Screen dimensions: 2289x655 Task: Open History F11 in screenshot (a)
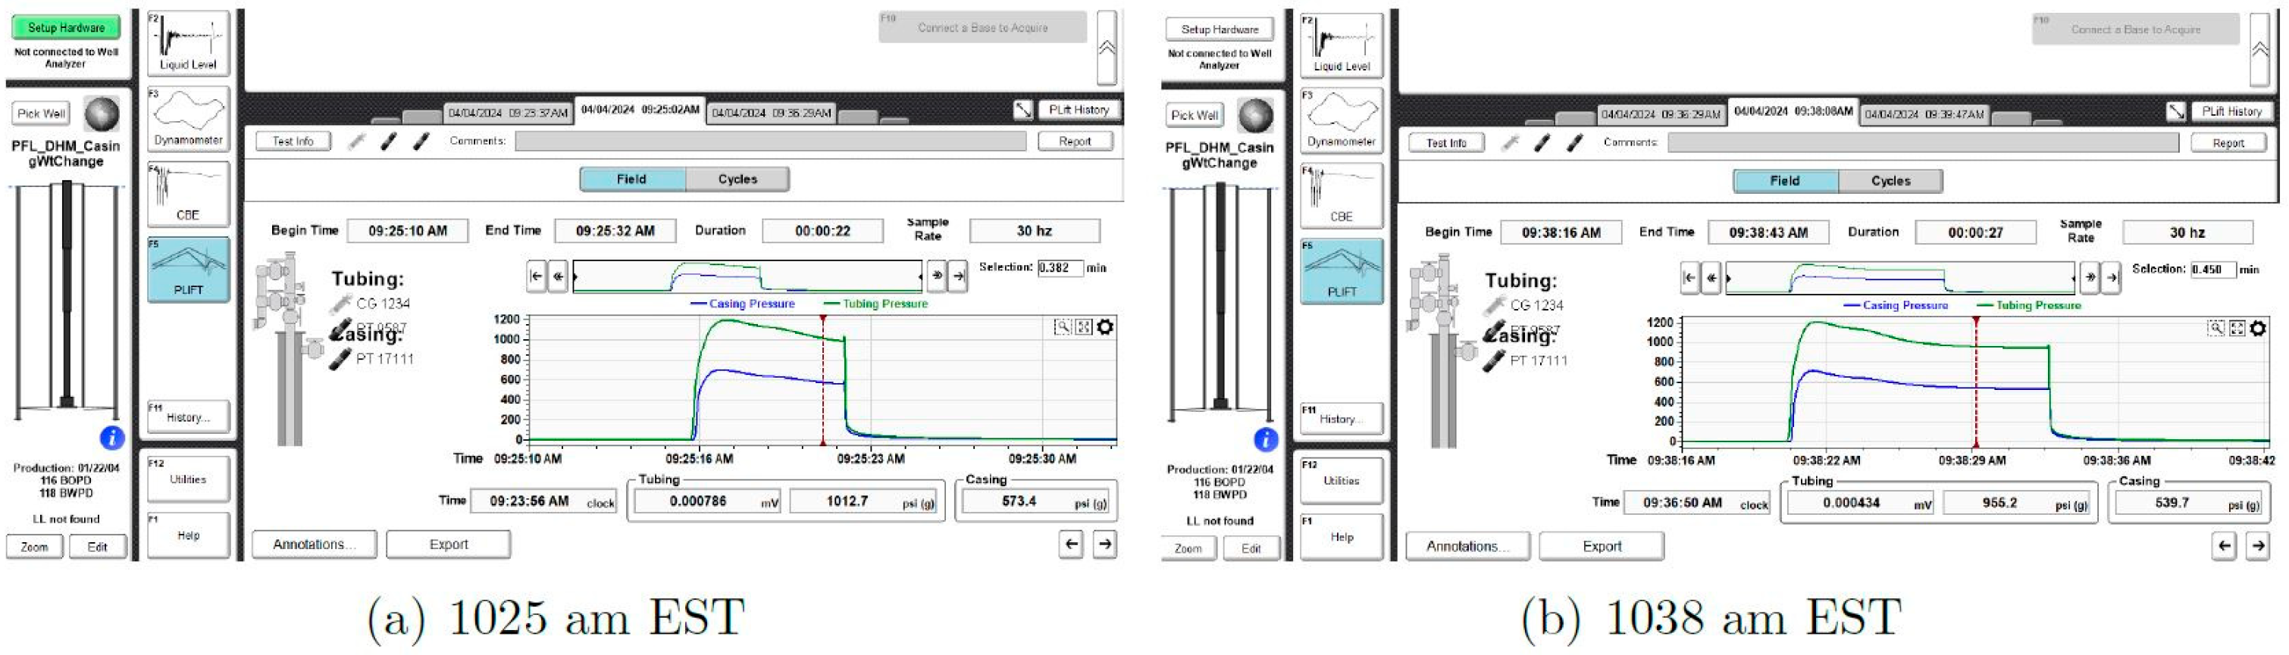tap(189, 416)
